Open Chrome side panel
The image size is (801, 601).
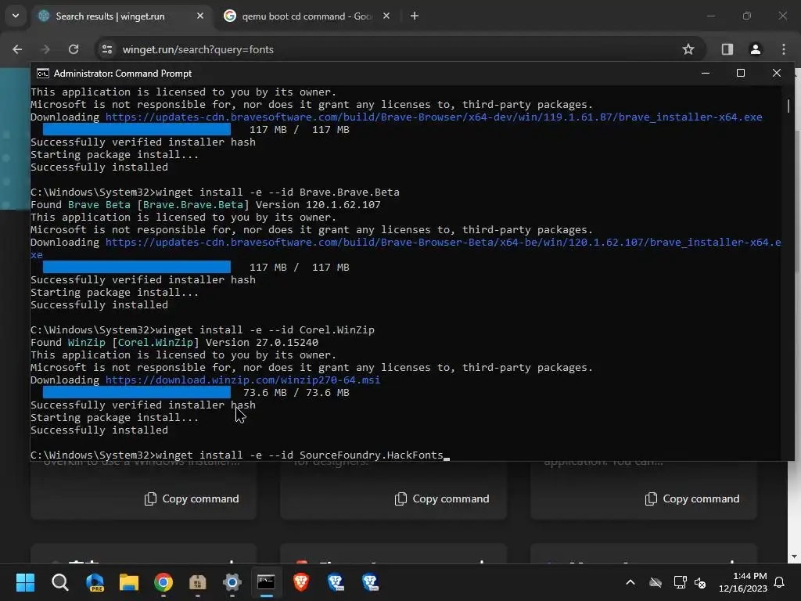point(727,49)
